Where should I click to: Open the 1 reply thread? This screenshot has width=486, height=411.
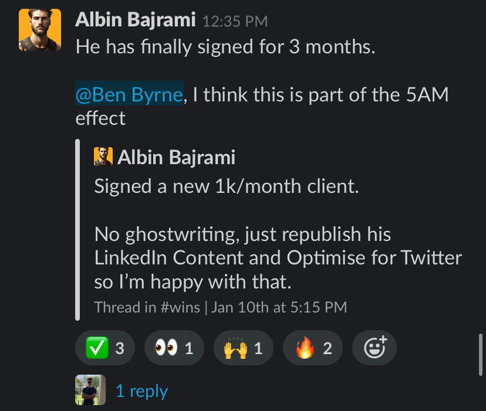(x=141, y=391)
